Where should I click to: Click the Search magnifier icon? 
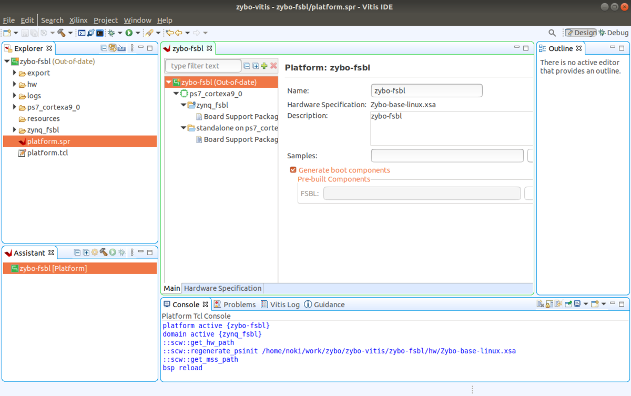click(552, 33)
